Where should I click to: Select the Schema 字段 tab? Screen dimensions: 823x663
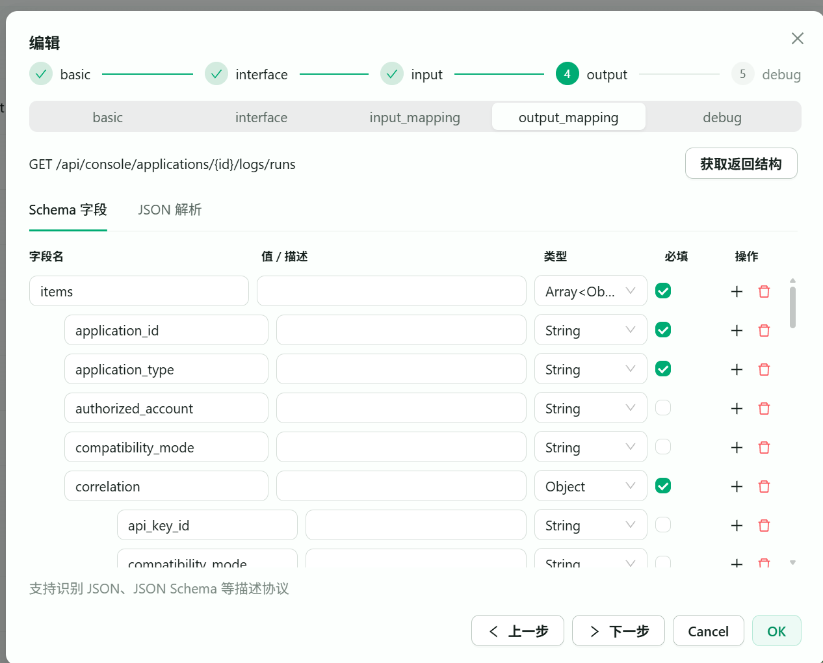[x=68, y=210]
